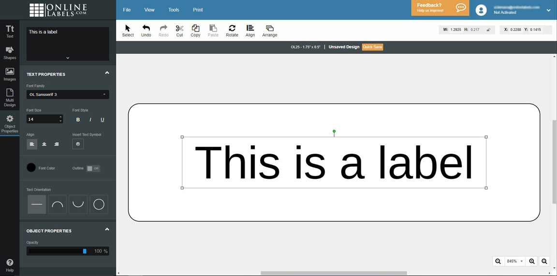
Task: Select circle text orientation
Action: coord(99,204)
